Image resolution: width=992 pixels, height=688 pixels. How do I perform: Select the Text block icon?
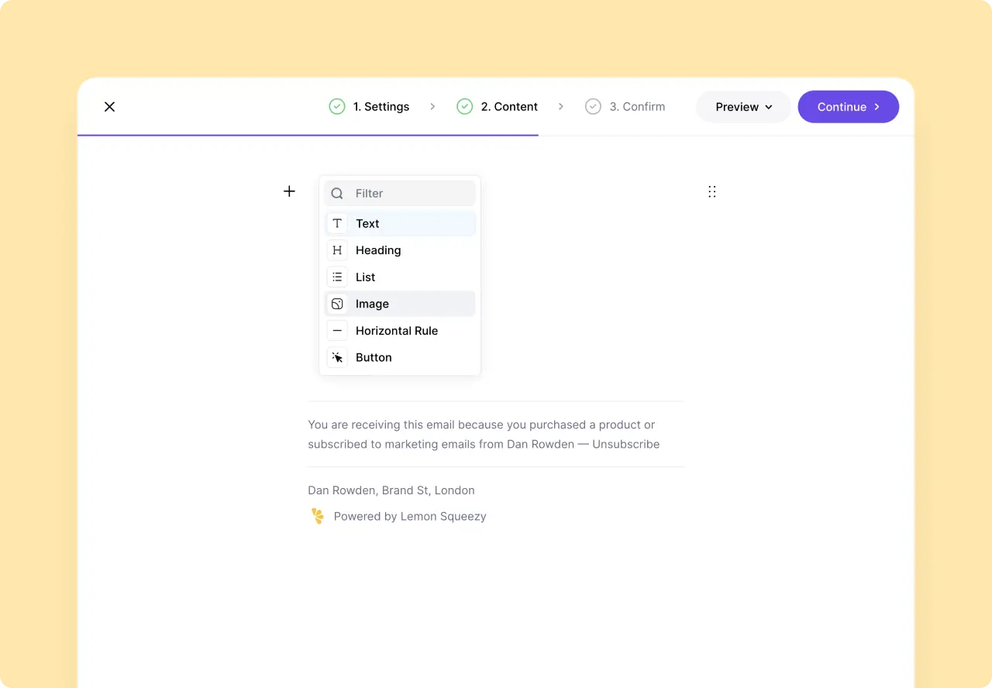tap(337, 223)
